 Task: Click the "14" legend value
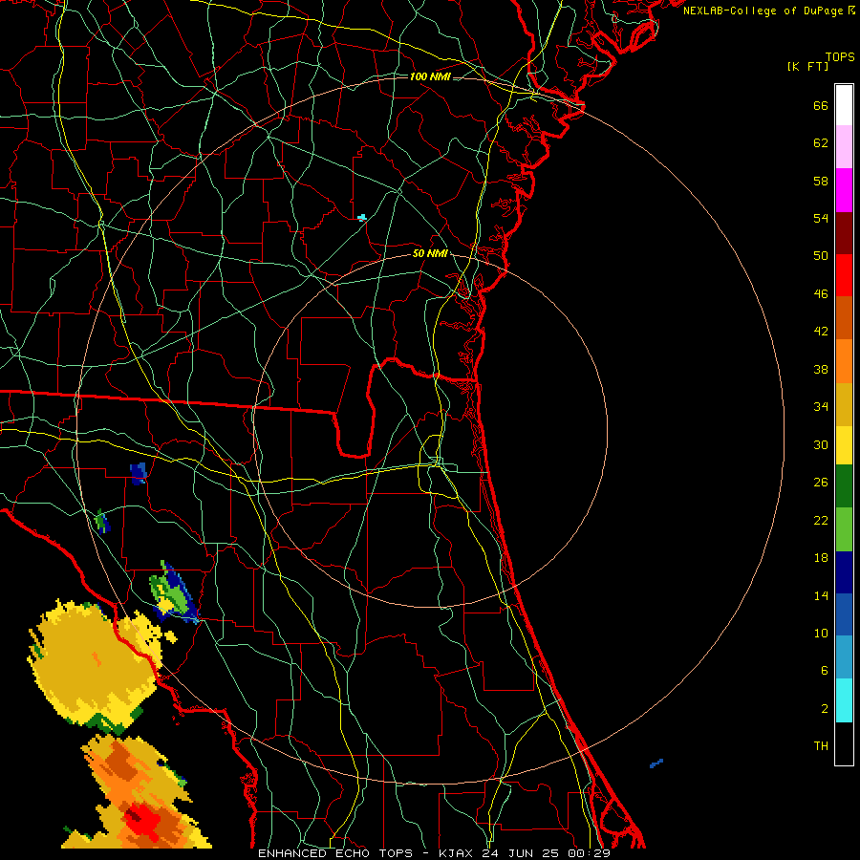coord(821,595)
